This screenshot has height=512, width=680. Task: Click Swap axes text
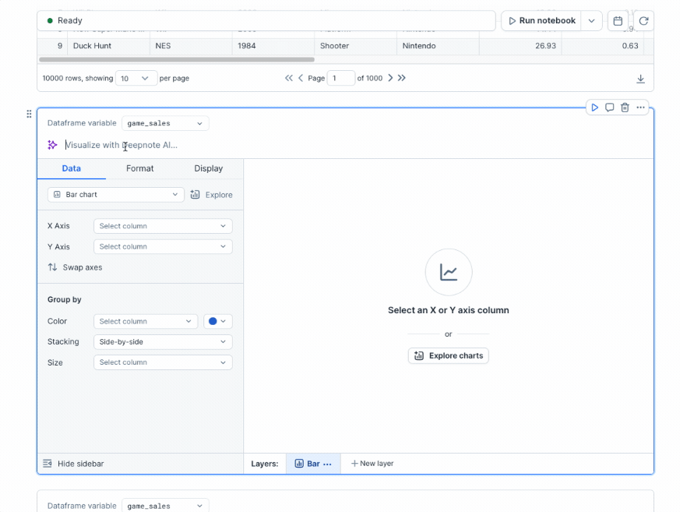point(83,267)
